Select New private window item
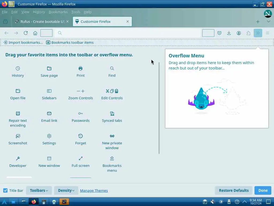The image size is (274, 206). (112, 142)
